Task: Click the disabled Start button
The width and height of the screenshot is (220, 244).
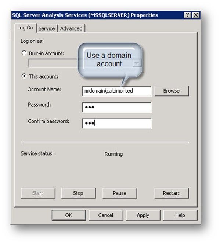Action: [x=38, y=193]
